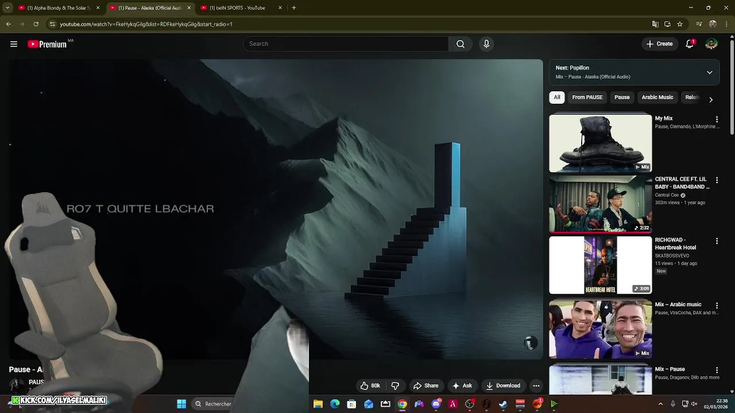Launch Microsoft Edge from taskbar

point(335,404)
